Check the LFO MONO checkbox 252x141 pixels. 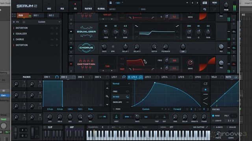pos(114,109)
